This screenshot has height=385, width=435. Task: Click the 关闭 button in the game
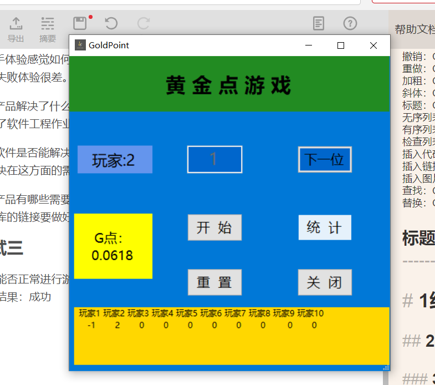pyautogui.click(x=325, y=282)
